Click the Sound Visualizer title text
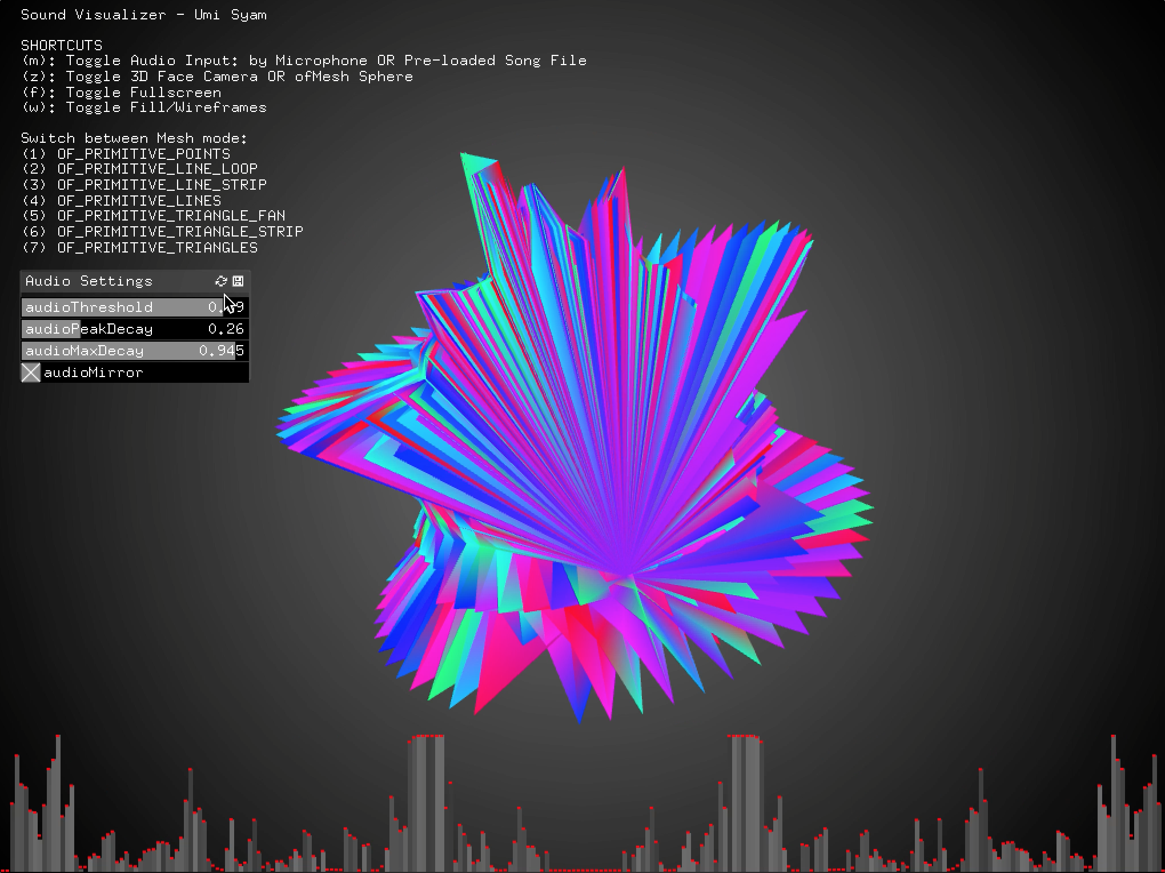Viewport: 1165px width, 873px height. 143,15
